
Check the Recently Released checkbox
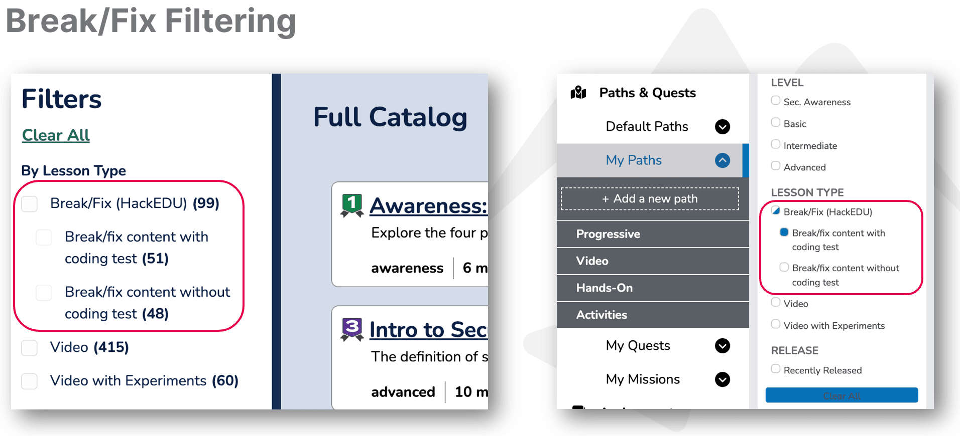[x=776, y=369]
